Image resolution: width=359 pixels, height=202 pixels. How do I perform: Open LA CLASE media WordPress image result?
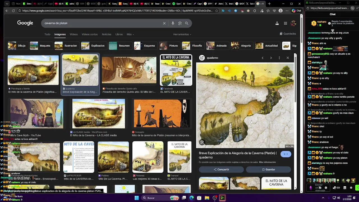coord(98,114)
